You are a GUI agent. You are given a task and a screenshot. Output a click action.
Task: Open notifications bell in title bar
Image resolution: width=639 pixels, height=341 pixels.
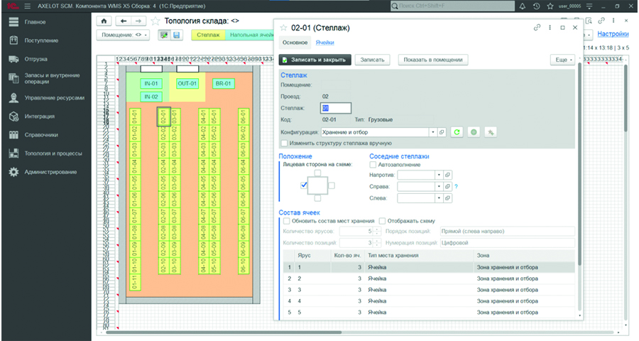pos(523,6)
